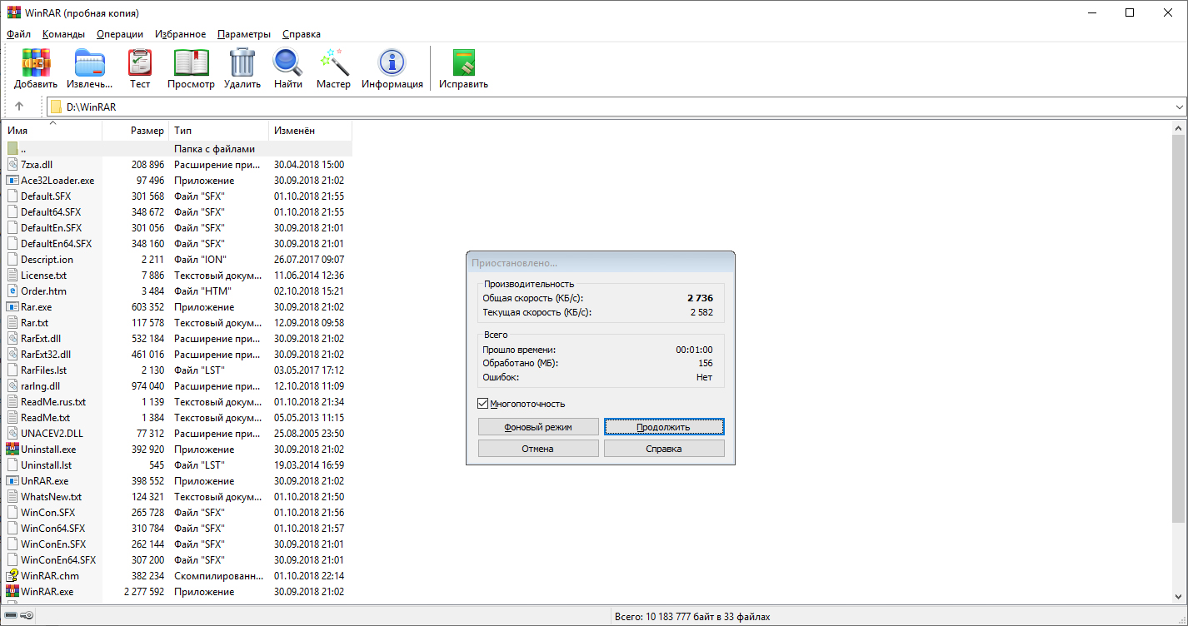Image resolution: width=1188 pixels, height=626 pixels.
Task: Click the parent folder ".." icon
Action: tap(12, 149)
